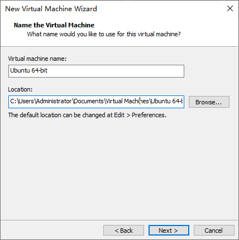Close the New Virtual Machine Wizard dialog
The image size is (239, 240).
click(230, 8)
